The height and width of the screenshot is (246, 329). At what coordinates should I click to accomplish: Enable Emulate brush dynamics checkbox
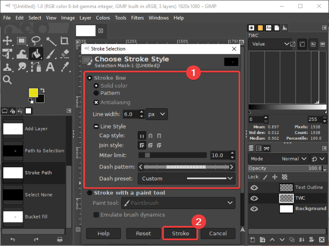pyautogui.click(x=96, y=215)
